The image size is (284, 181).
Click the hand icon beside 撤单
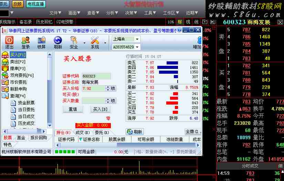coord(5,69)
